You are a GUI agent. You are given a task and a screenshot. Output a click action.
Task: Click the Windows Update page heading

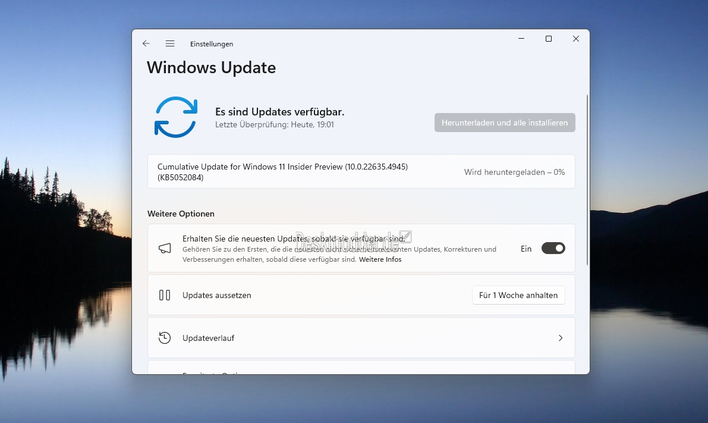211,67
